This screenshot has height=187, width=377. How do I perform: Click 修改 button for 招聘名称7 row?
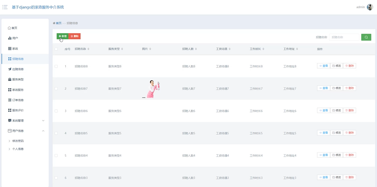click(336, 88)
